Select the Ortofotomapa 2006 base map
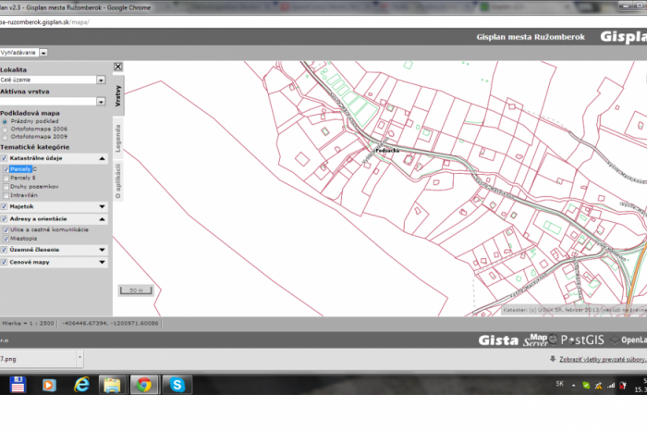 pyautogui.click(x=5, y=129)
